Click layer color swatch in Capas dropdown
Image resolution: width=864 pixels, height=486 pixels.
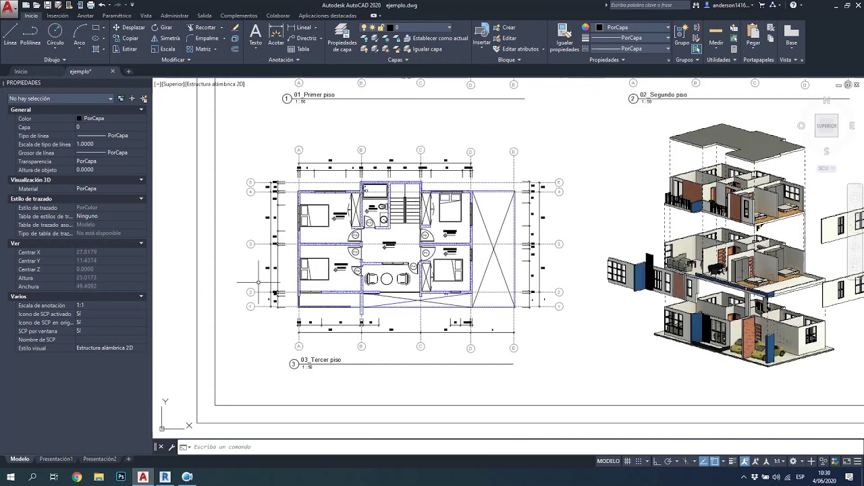click(x=389, y=28)
